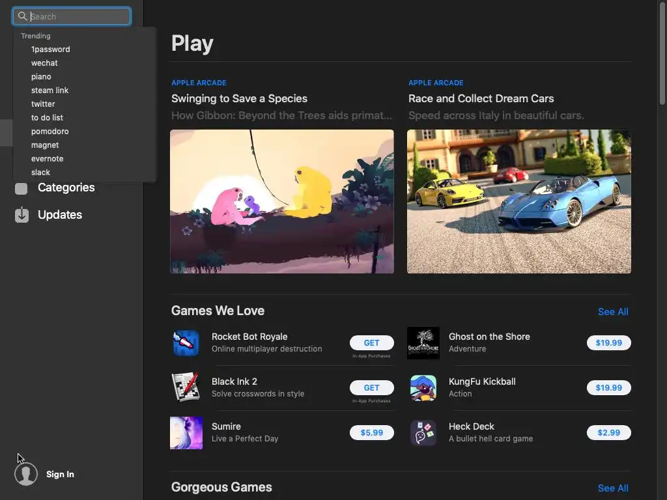Select trending search wechat
Screen dimensions: 667x500
[44, 63]
